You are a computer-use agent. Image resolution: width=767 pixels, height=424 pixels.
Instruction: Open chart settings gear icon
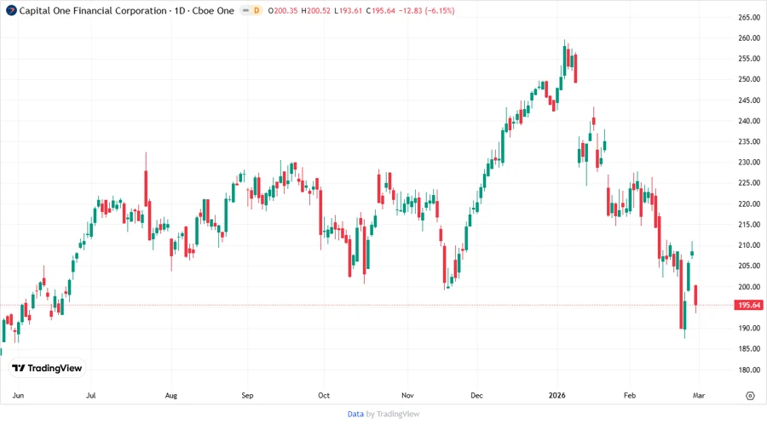click(750, 396)
